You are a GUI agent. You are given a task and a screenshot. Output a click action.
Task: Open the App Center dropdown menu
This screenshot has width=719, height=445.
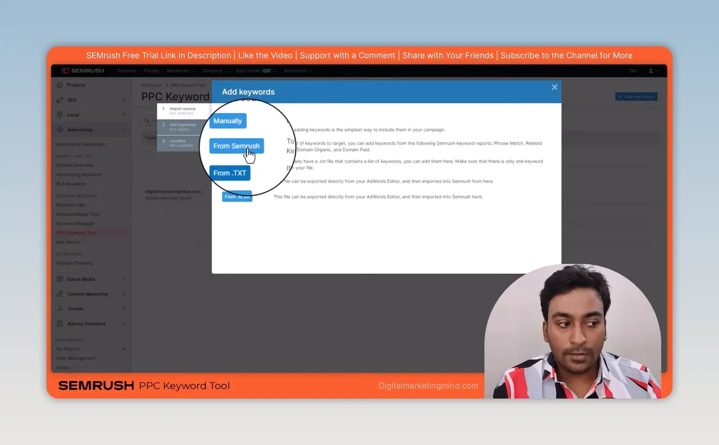tap(256, 71)
